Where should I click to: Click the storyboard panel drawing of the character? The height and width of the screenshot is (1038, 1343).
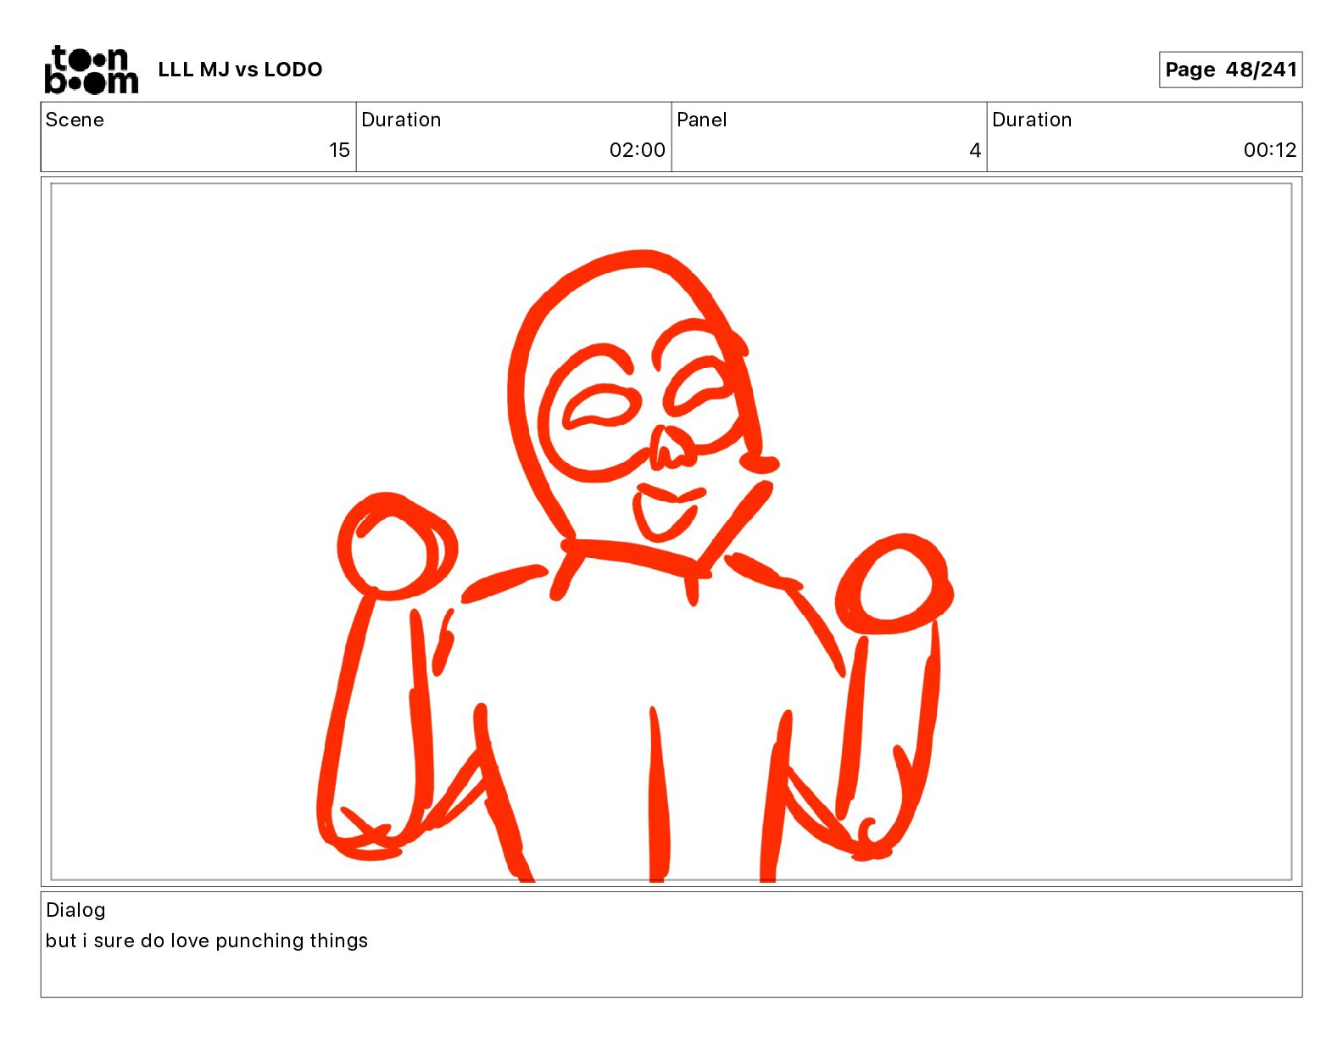(671, 532)
